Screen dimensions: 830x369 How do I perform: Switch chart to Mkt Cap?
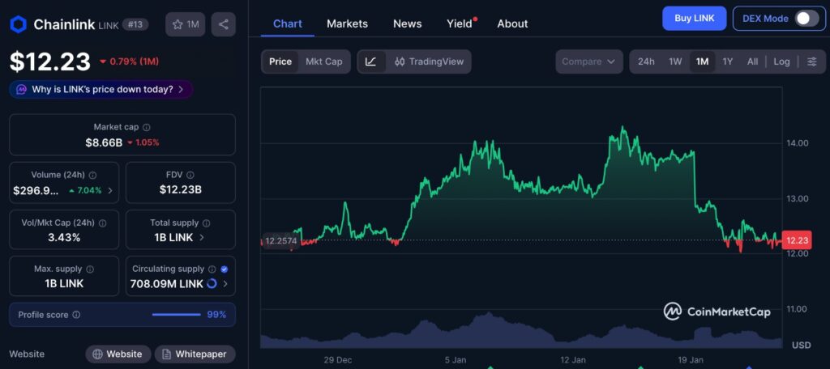[324, 61]
